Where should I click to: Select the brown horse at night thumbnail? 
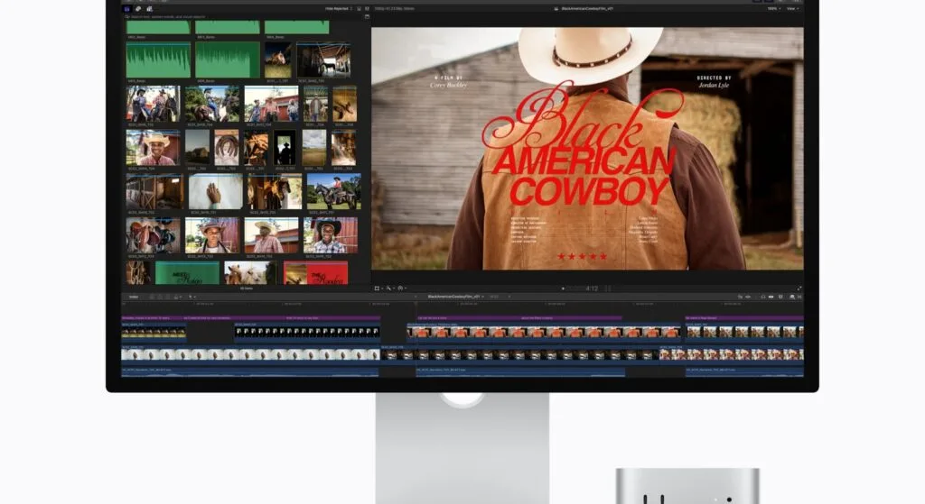point(278,60)
